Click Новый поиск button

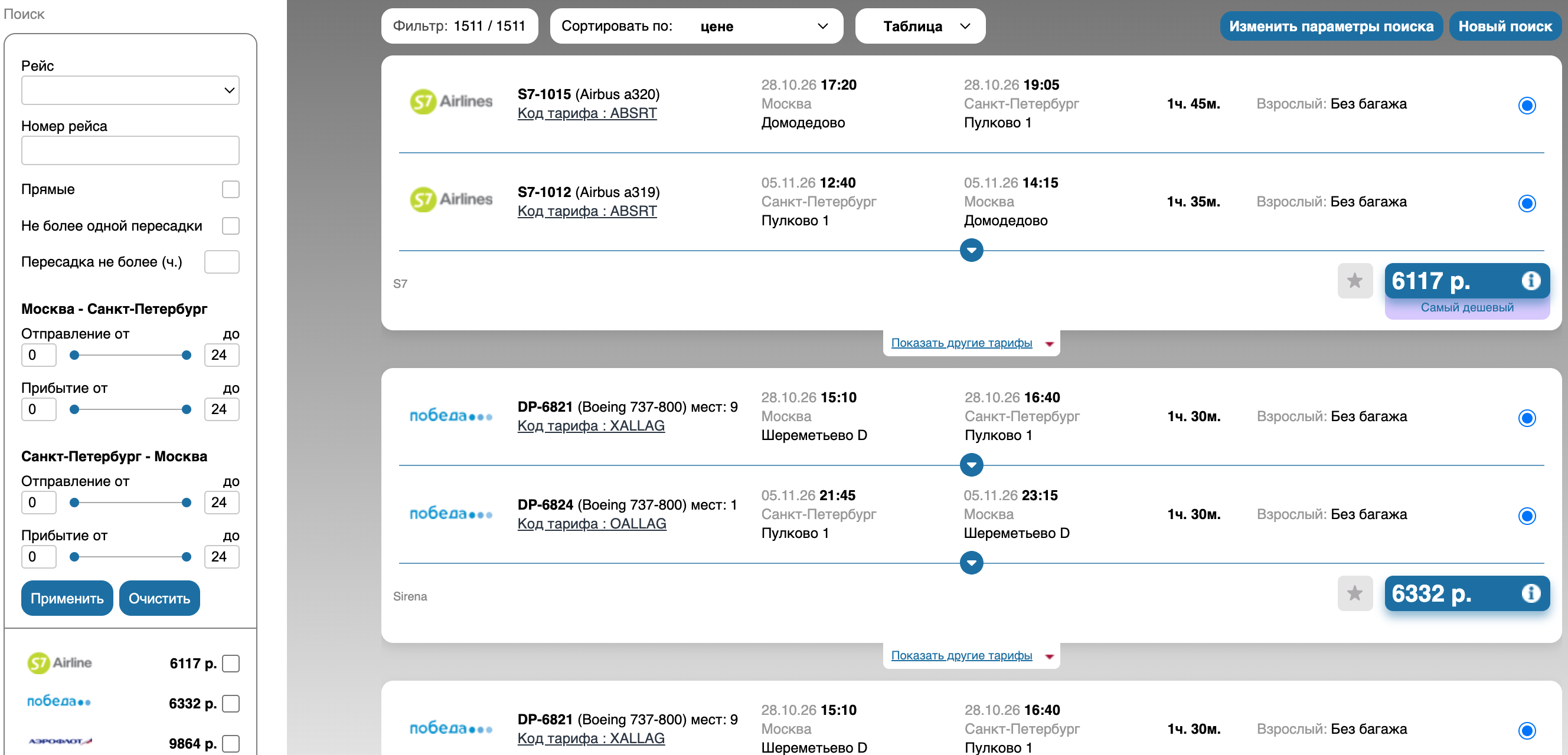pos(1505,26)
